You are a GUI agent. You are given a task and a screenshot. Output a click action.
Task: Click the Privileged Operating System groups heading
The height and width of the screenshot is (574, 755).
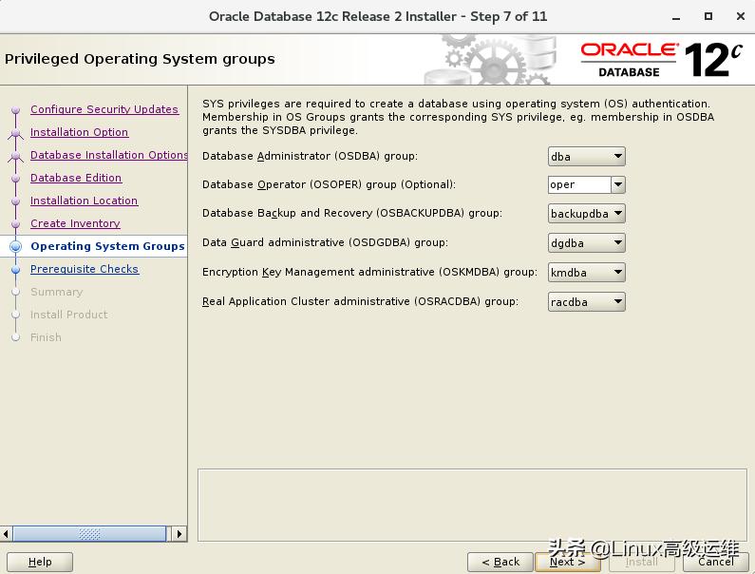140,59
